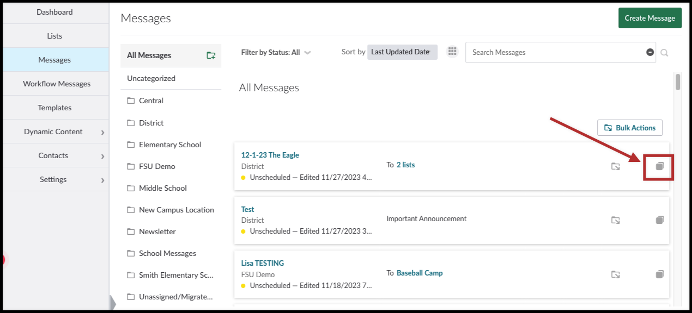Click the add new folder icon beside All Messages

tap(211, 55)
